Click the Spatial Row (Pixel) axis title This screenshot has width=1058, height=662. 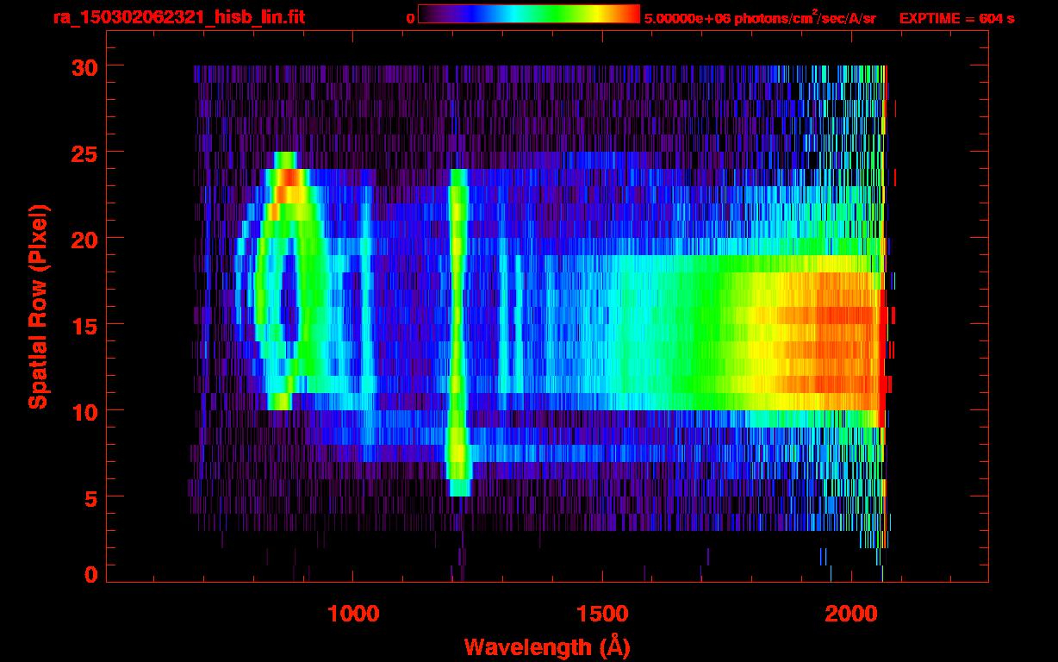click(38, 307)
